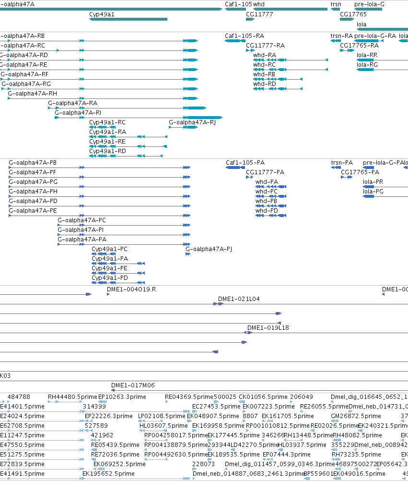Viewport: 408px width, 481px height.
Task: Click transcript G-oalpha47A-RI label
Action: point(78,113)
